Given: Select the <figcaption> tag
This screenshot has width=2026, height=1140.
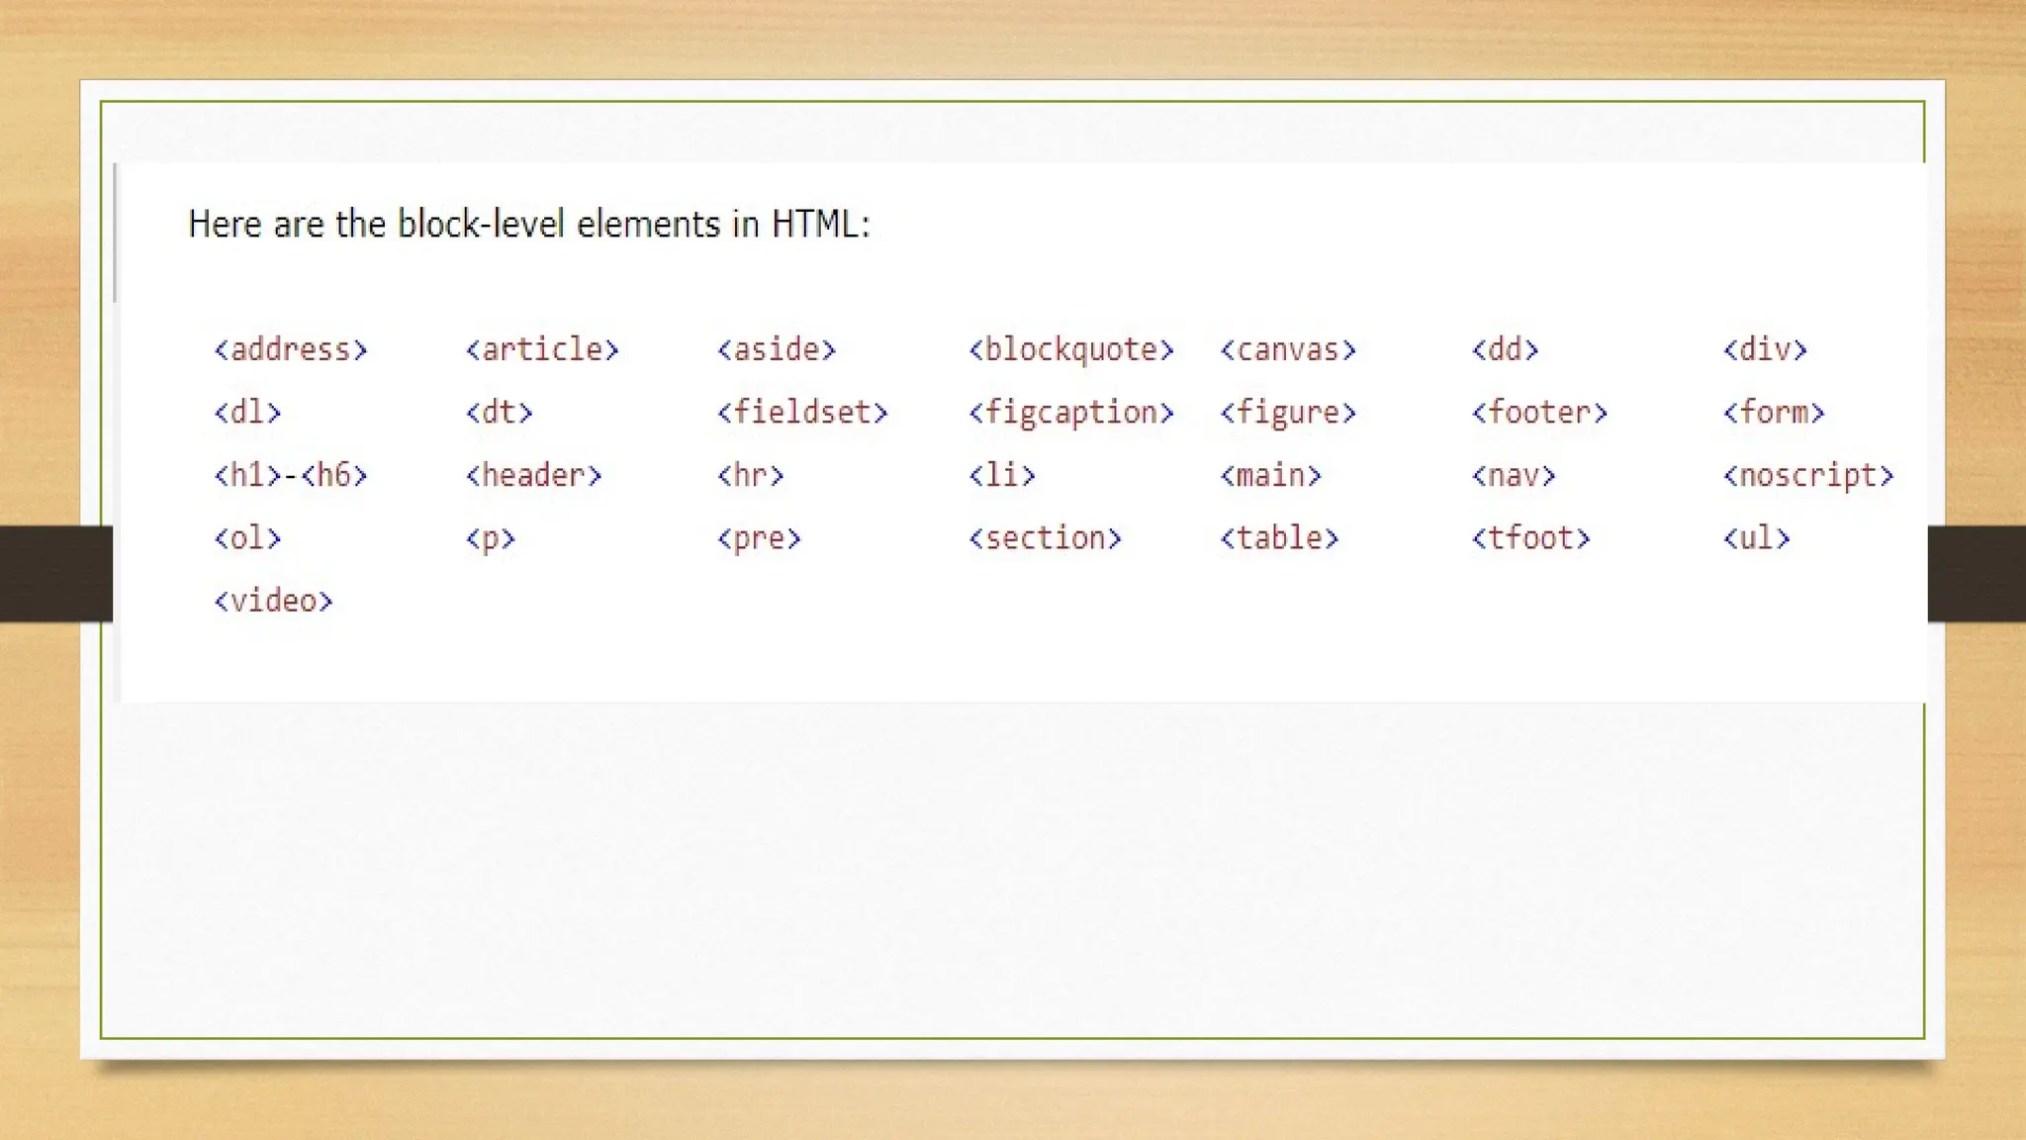Looking at the screenshot, I should click(x=1071, y=413).
